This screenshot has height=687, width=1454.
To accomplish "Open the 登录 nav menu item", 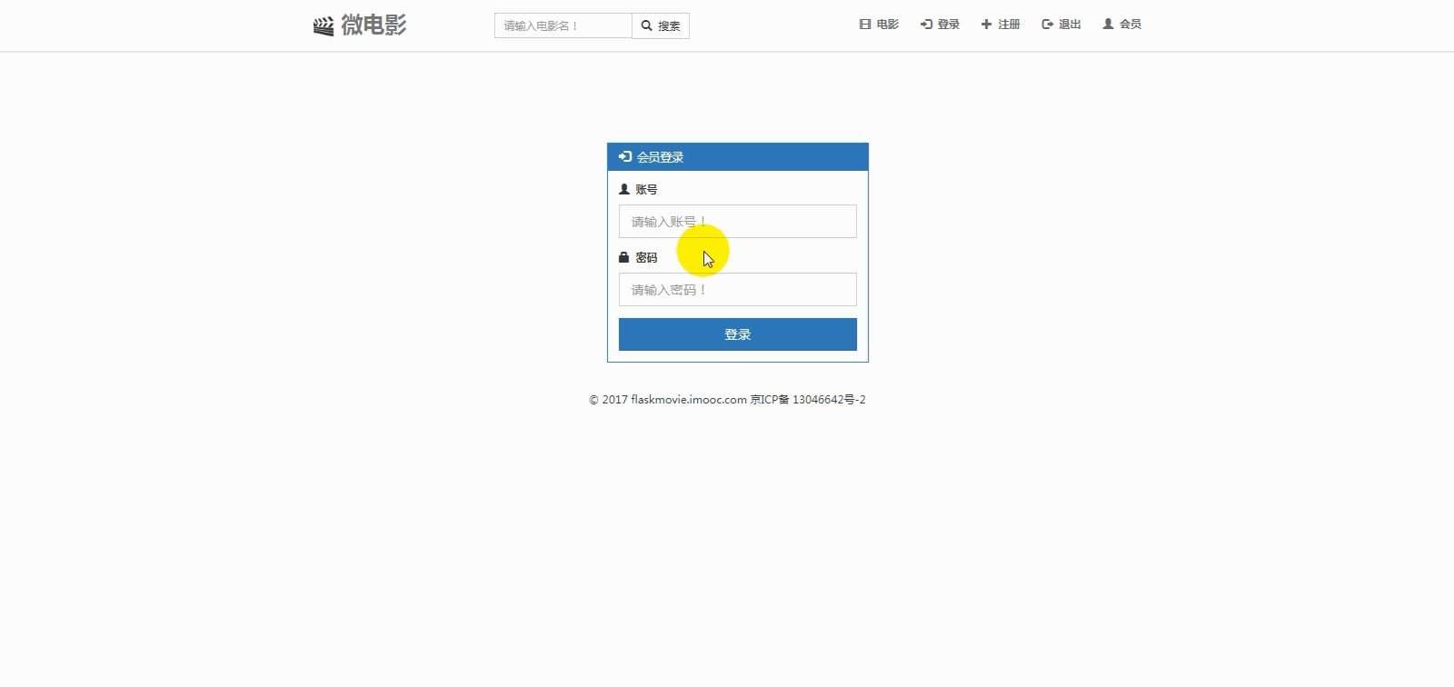I will pos(940,25).
